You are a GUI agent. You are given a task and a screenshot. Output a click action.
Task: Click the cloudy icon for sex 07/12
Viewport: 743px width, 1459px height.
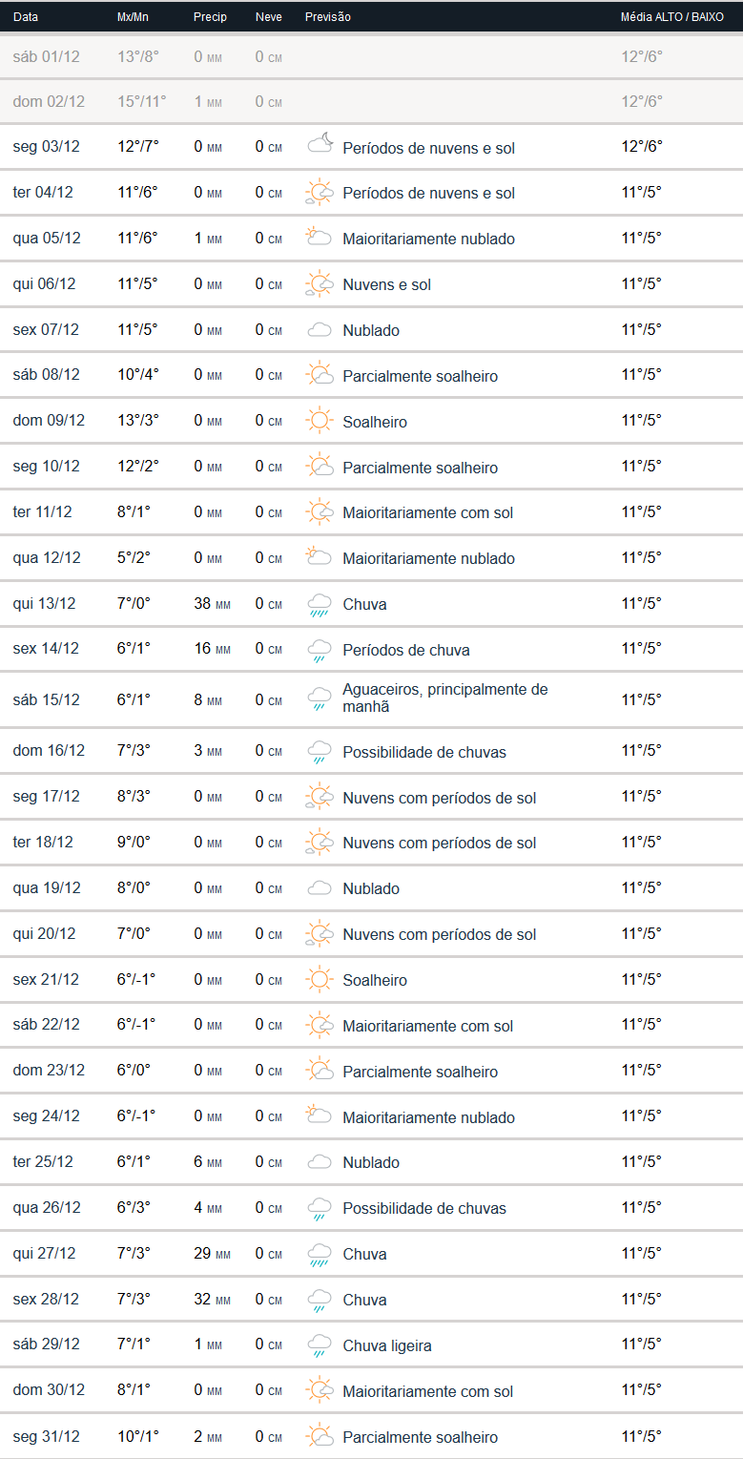(x=319, y=330)
